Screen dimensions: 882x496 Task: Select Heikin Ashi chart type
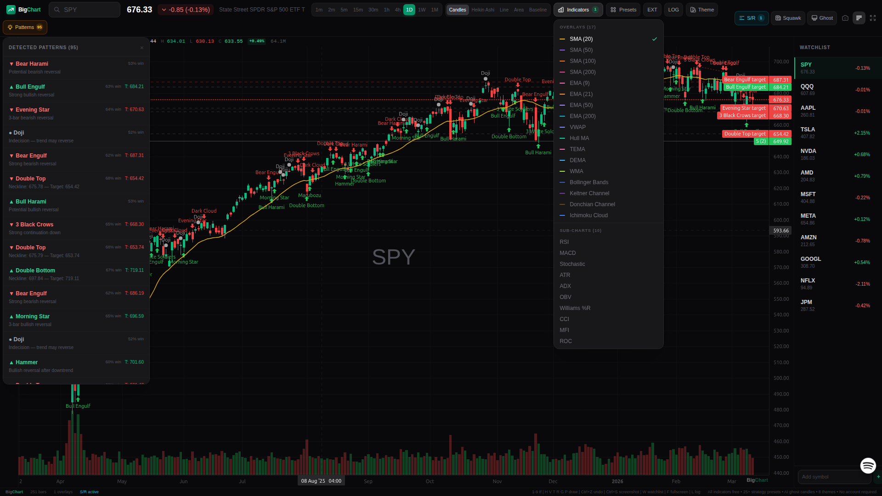point(483,10)
